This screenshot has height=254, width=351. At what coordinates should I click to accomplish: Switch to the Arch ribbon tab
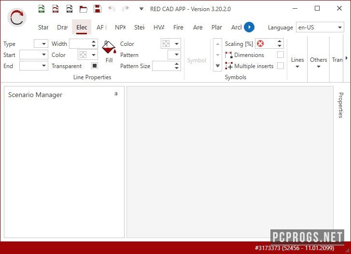(236, 28)
